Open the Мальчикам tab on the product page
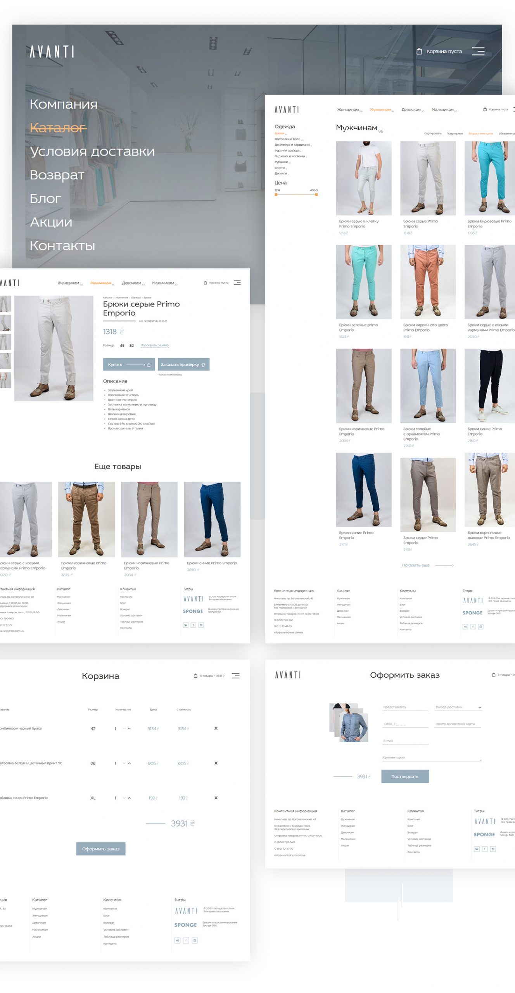Screen dimensions: 515x993 pos(163,283)
